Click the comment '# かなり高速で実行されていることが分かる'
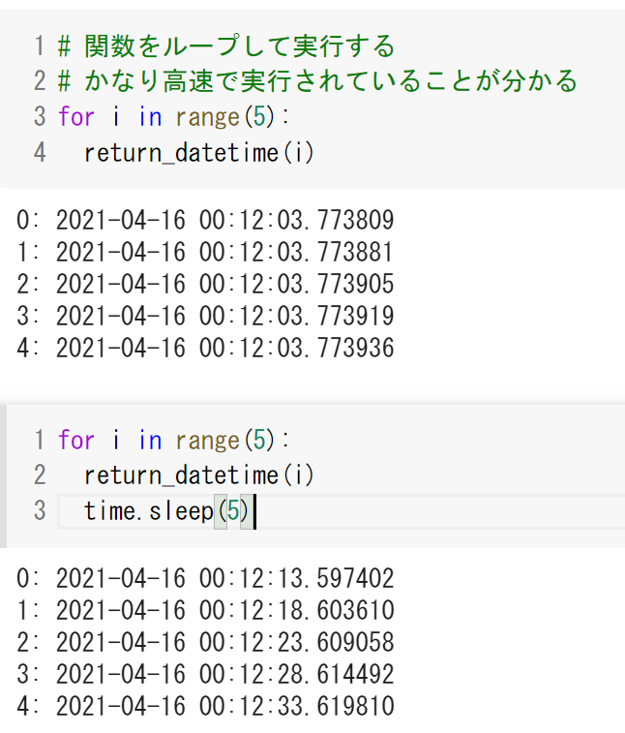The width and height of the screenshot is (625, 733). [x=317, y=81]
